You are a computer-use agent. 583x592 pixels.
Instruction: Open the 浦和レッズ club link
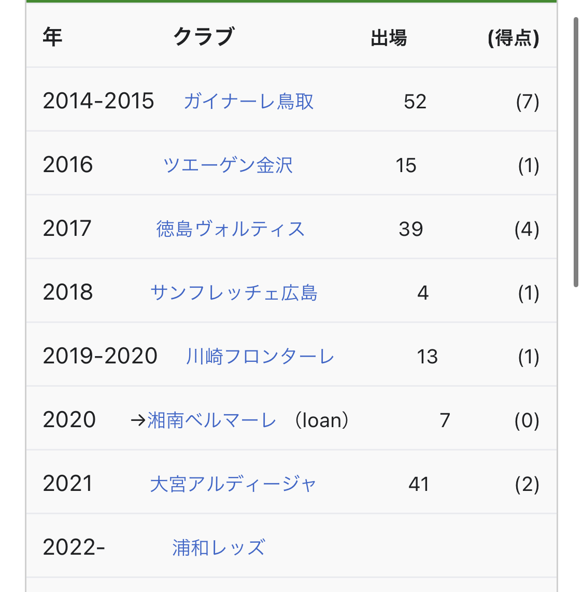[x=218, y=548]
